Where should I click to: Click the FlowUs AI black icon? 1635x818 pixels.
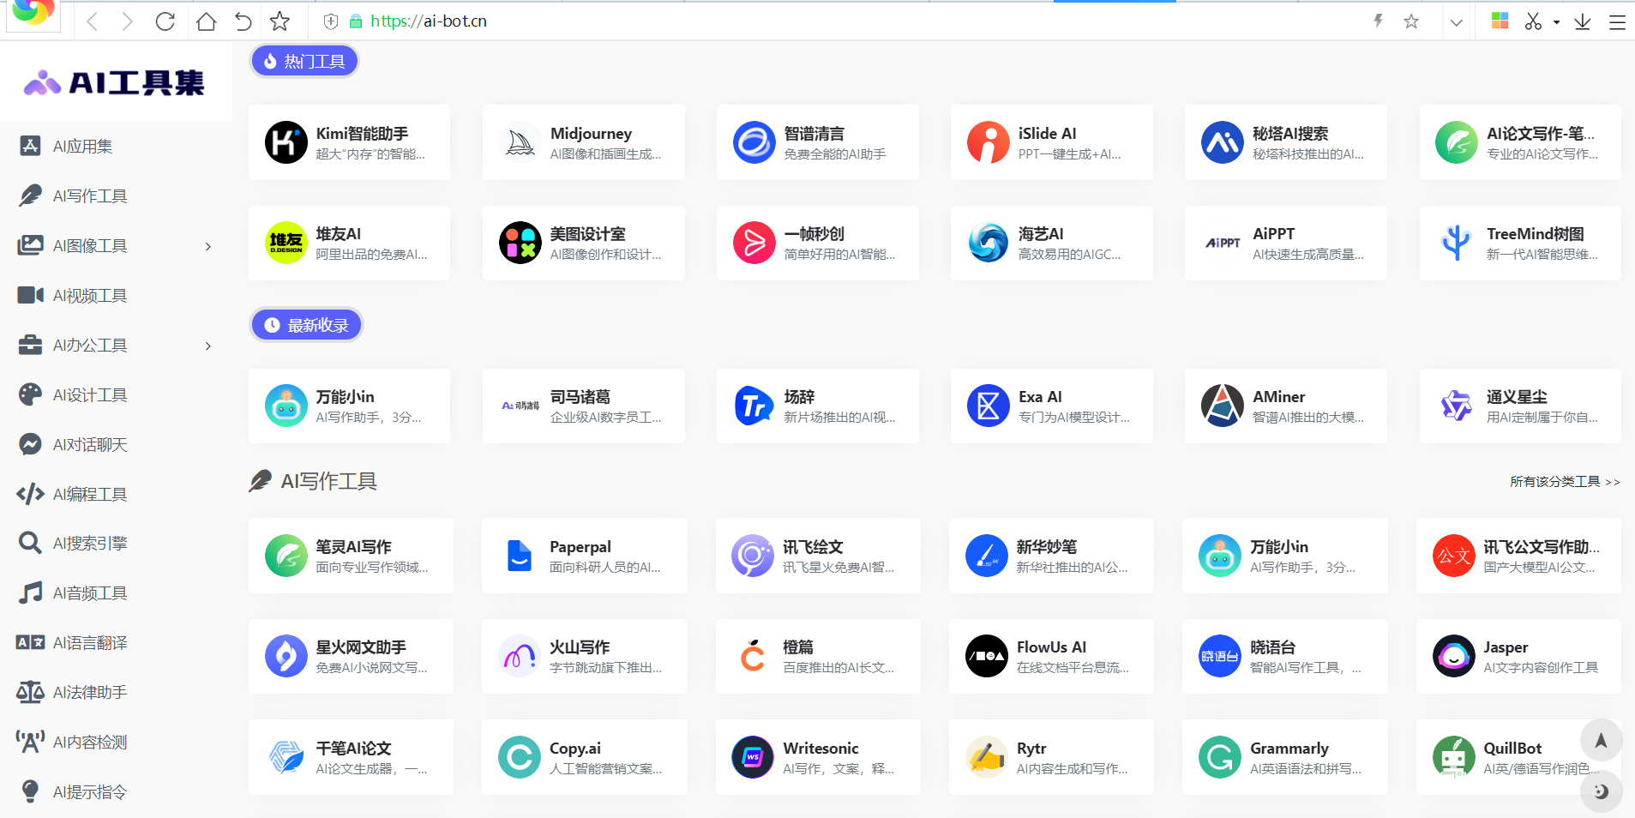[987, 656]
